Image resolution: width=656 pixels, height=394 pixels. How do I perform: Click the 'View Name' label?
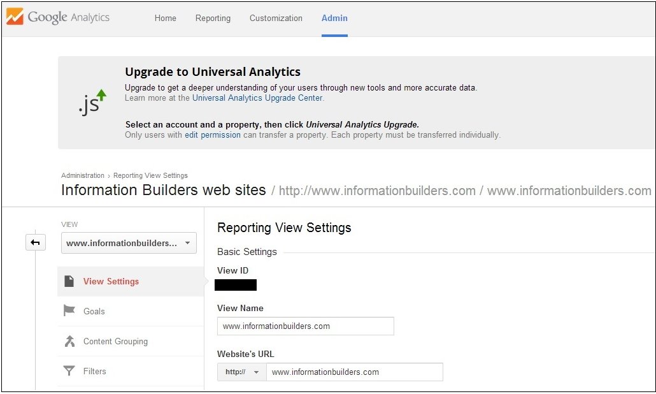pyautogui.click(x=240, y=308)
